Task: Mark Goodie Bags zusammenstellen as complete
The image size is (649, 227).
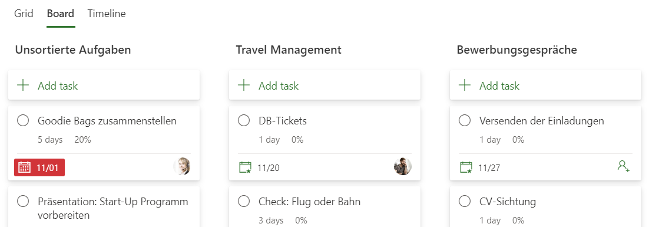Action: click(23, 121)
